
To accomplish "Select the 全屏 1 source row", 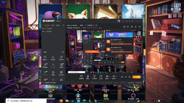I will (x=53, y=29).
